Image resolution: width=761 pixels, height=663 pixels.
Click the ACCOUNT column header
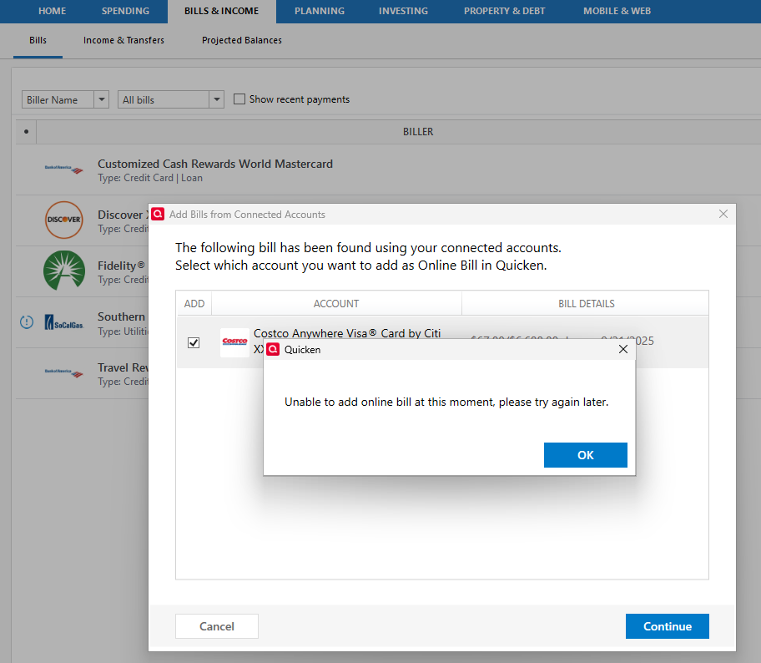tap(335, 304)
